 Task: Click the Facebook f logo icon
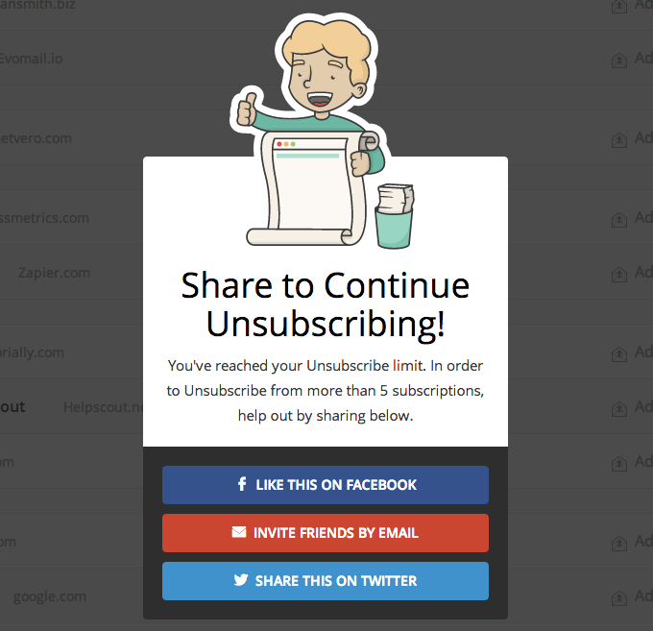[242, 484]
